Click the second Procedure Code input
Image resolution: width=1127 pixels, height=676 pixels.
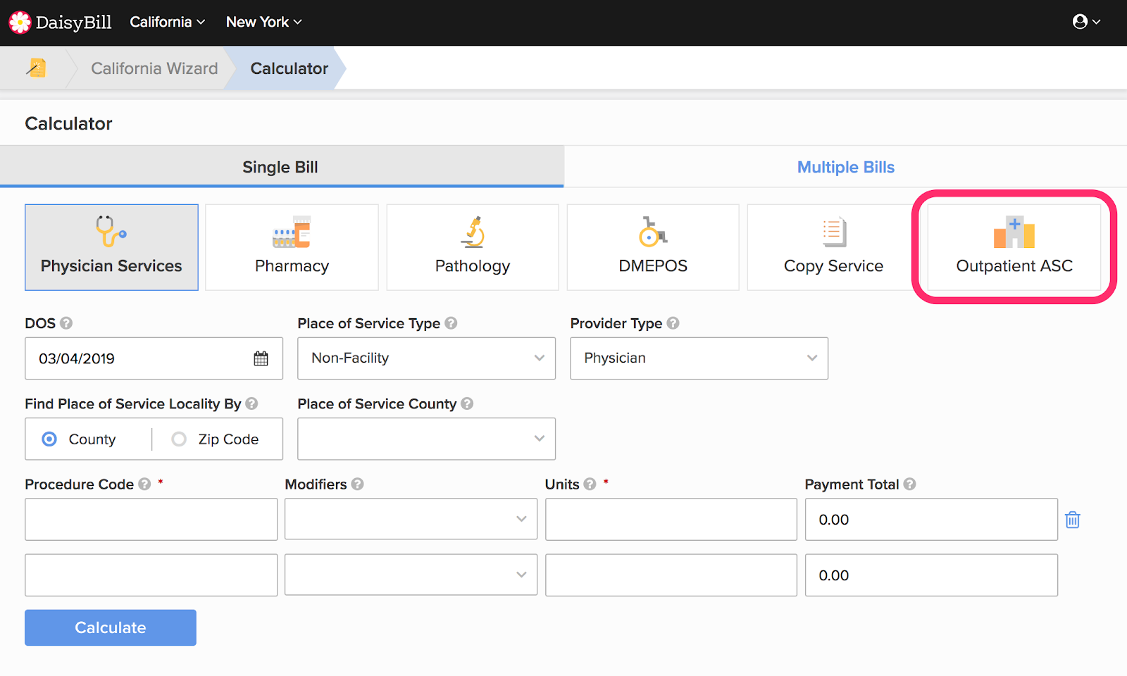(151, 575)
